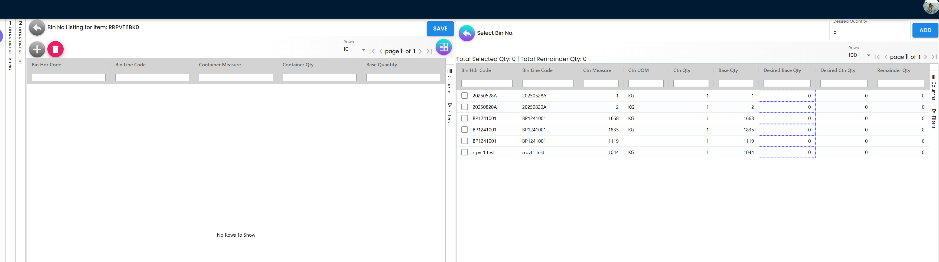
Task: Click the Desired Quantity input showing 5
Action: point(869,32)
